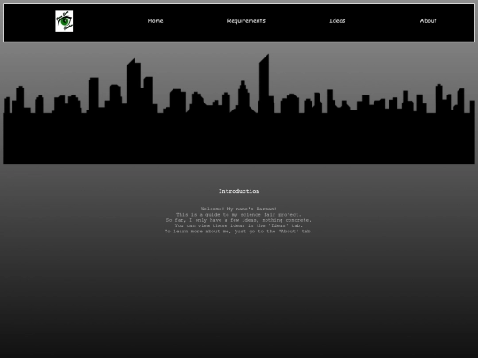The height and width of the screenshot is (358, 478).
Task: Click line "This is a guide to my science fair project."
Action: (x=239, y=215)
